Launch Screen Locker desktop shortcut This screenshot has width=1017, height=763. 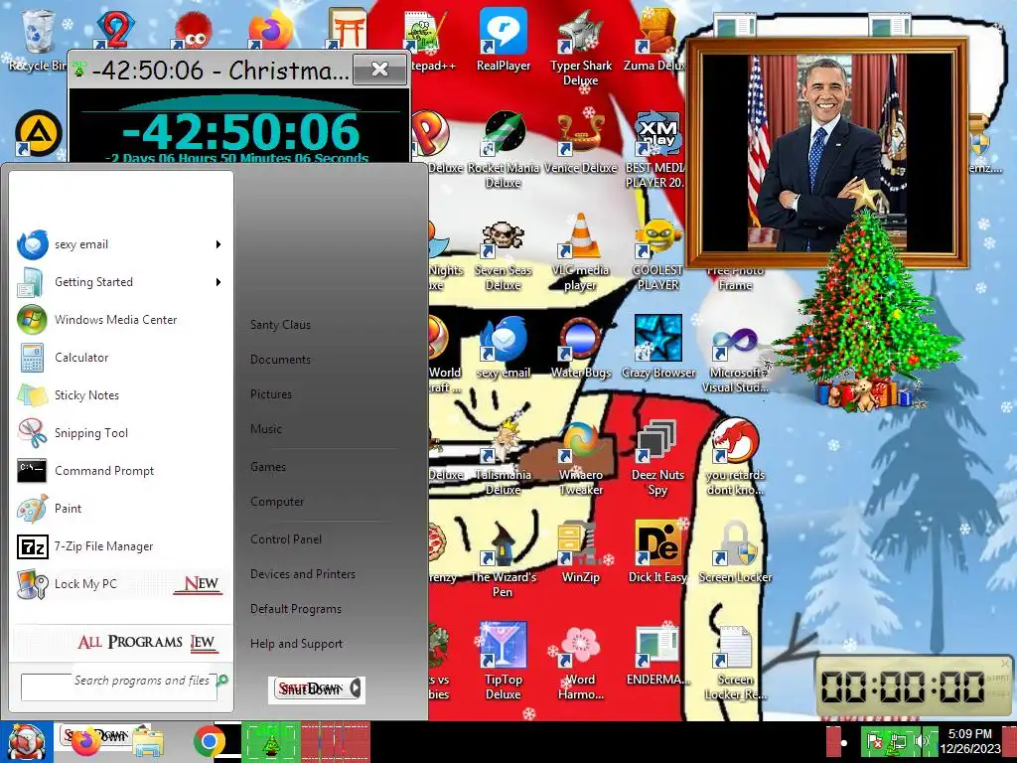pos(735,551)
